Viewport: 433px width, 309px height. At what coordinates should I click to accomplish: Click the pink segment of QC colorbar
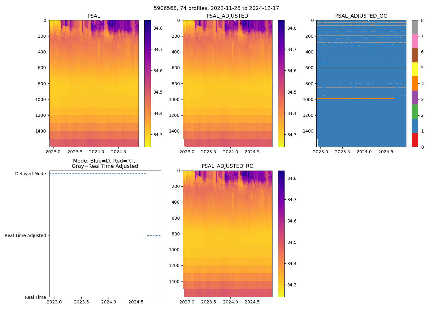tap(415, 41)
